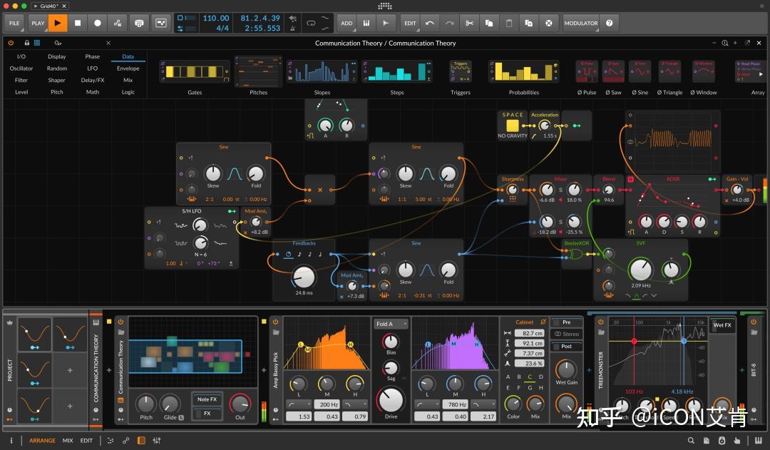The height and width of the screenshot is (450, 770).
Task: Click the scissors cut icon
Action: click(x=469, y=23)
